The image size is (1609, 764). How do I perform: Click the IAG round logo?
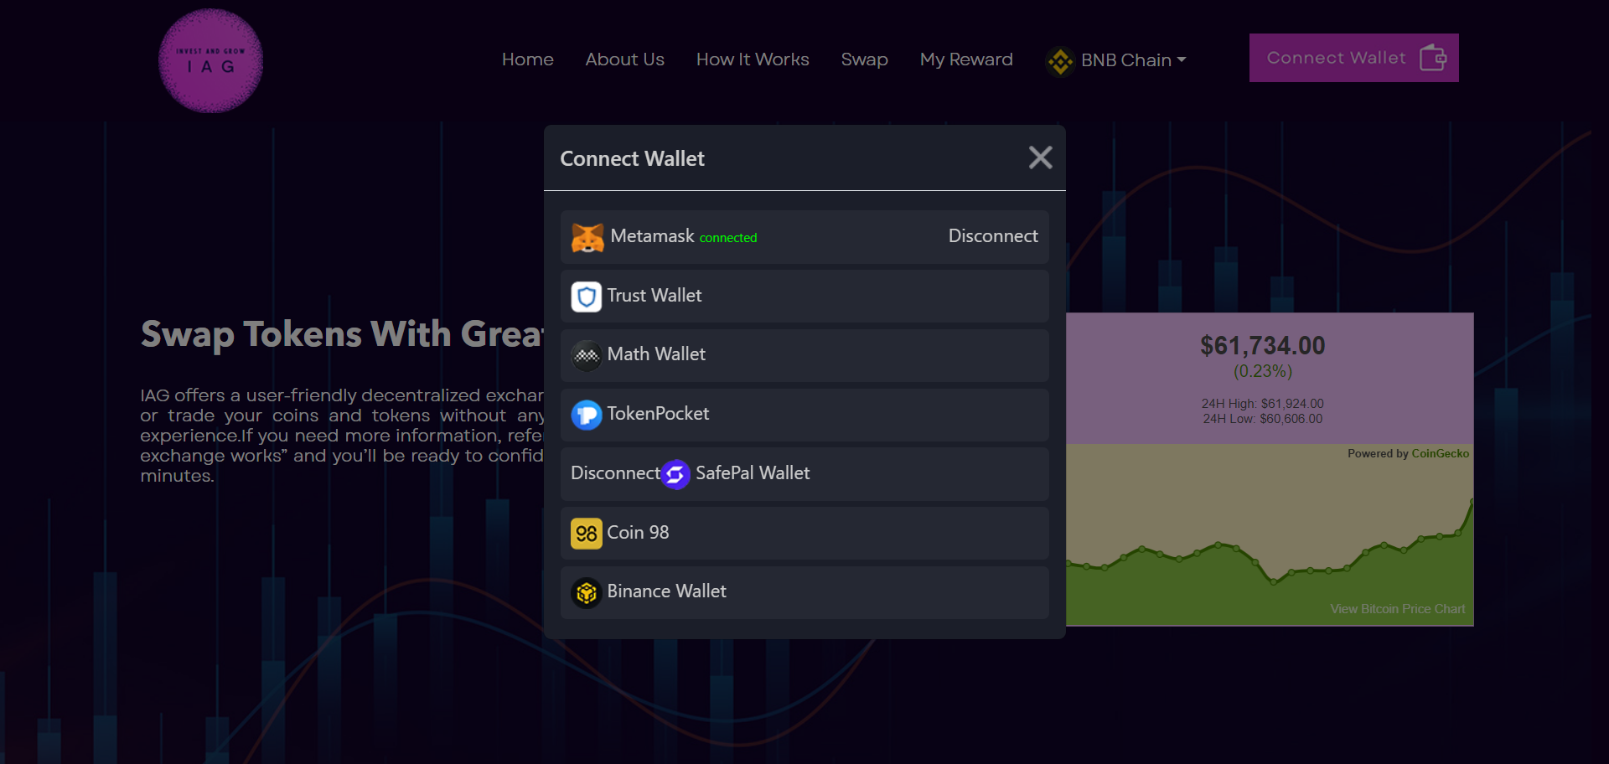pyautogui.click(x=210, y=61)
